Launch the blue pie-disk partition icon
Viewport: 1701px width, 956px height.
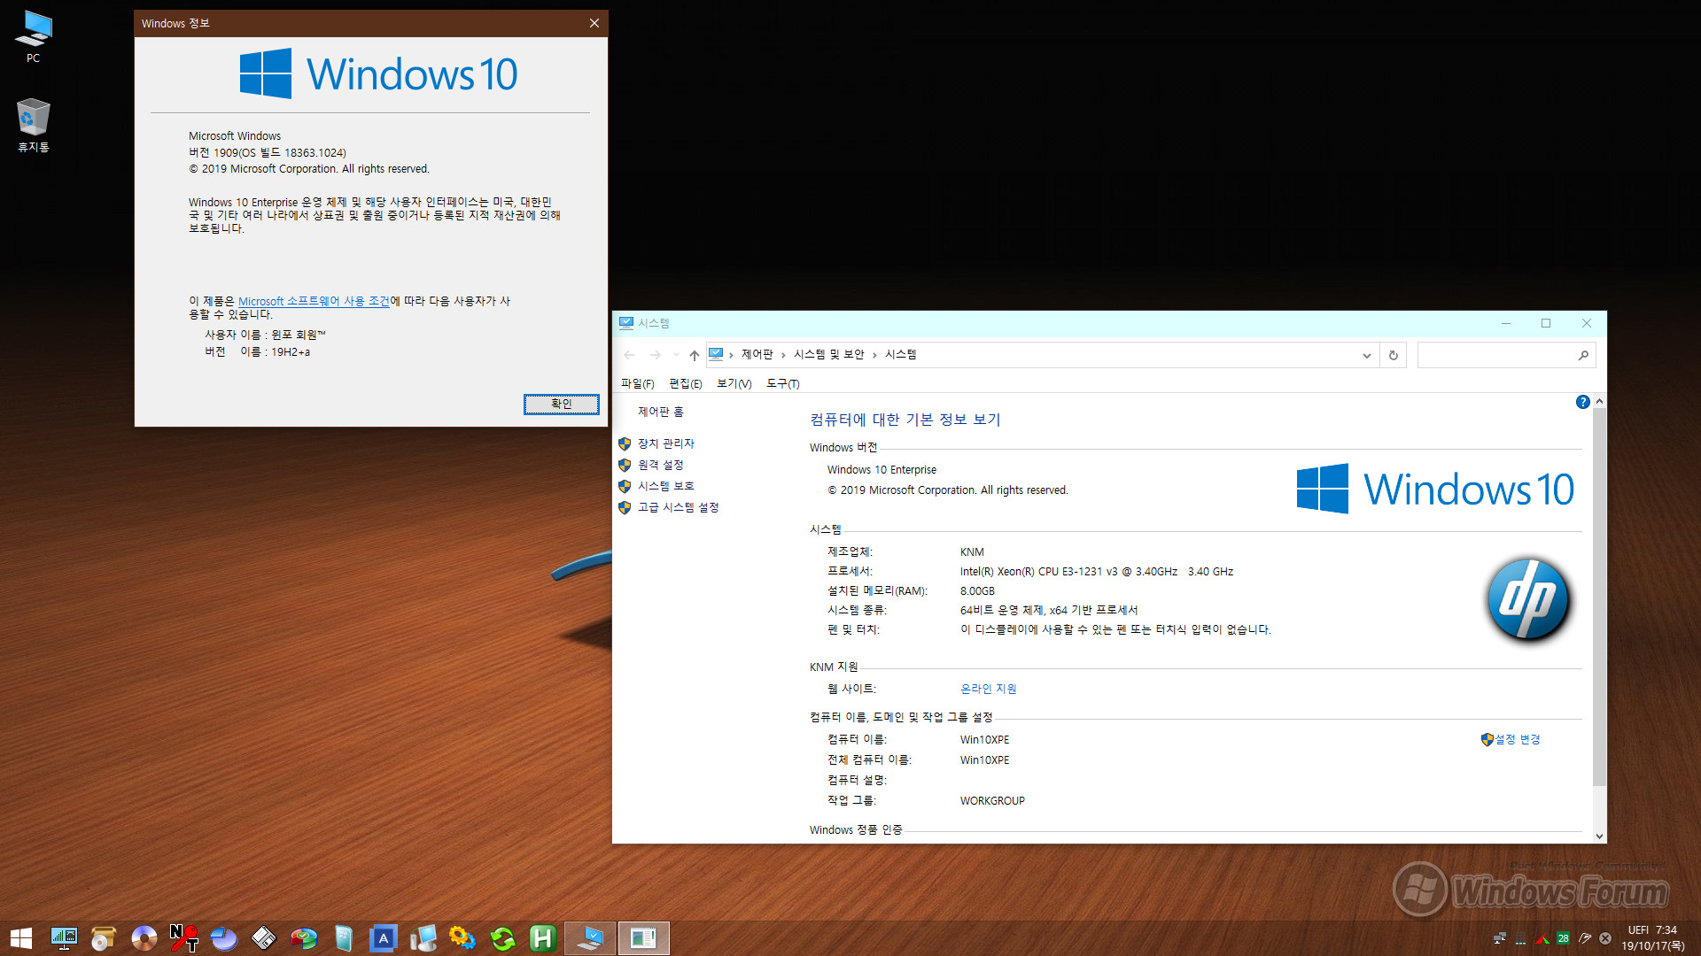click(223, 938)
